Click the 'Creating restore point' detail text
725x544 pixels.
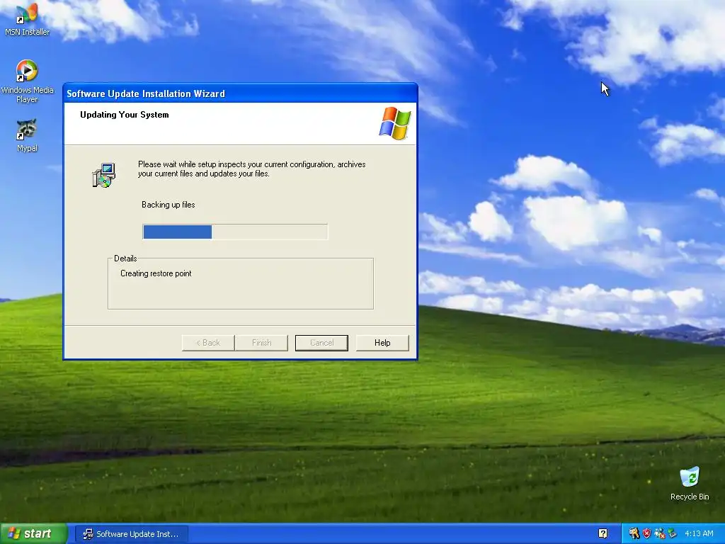(156, 273)
